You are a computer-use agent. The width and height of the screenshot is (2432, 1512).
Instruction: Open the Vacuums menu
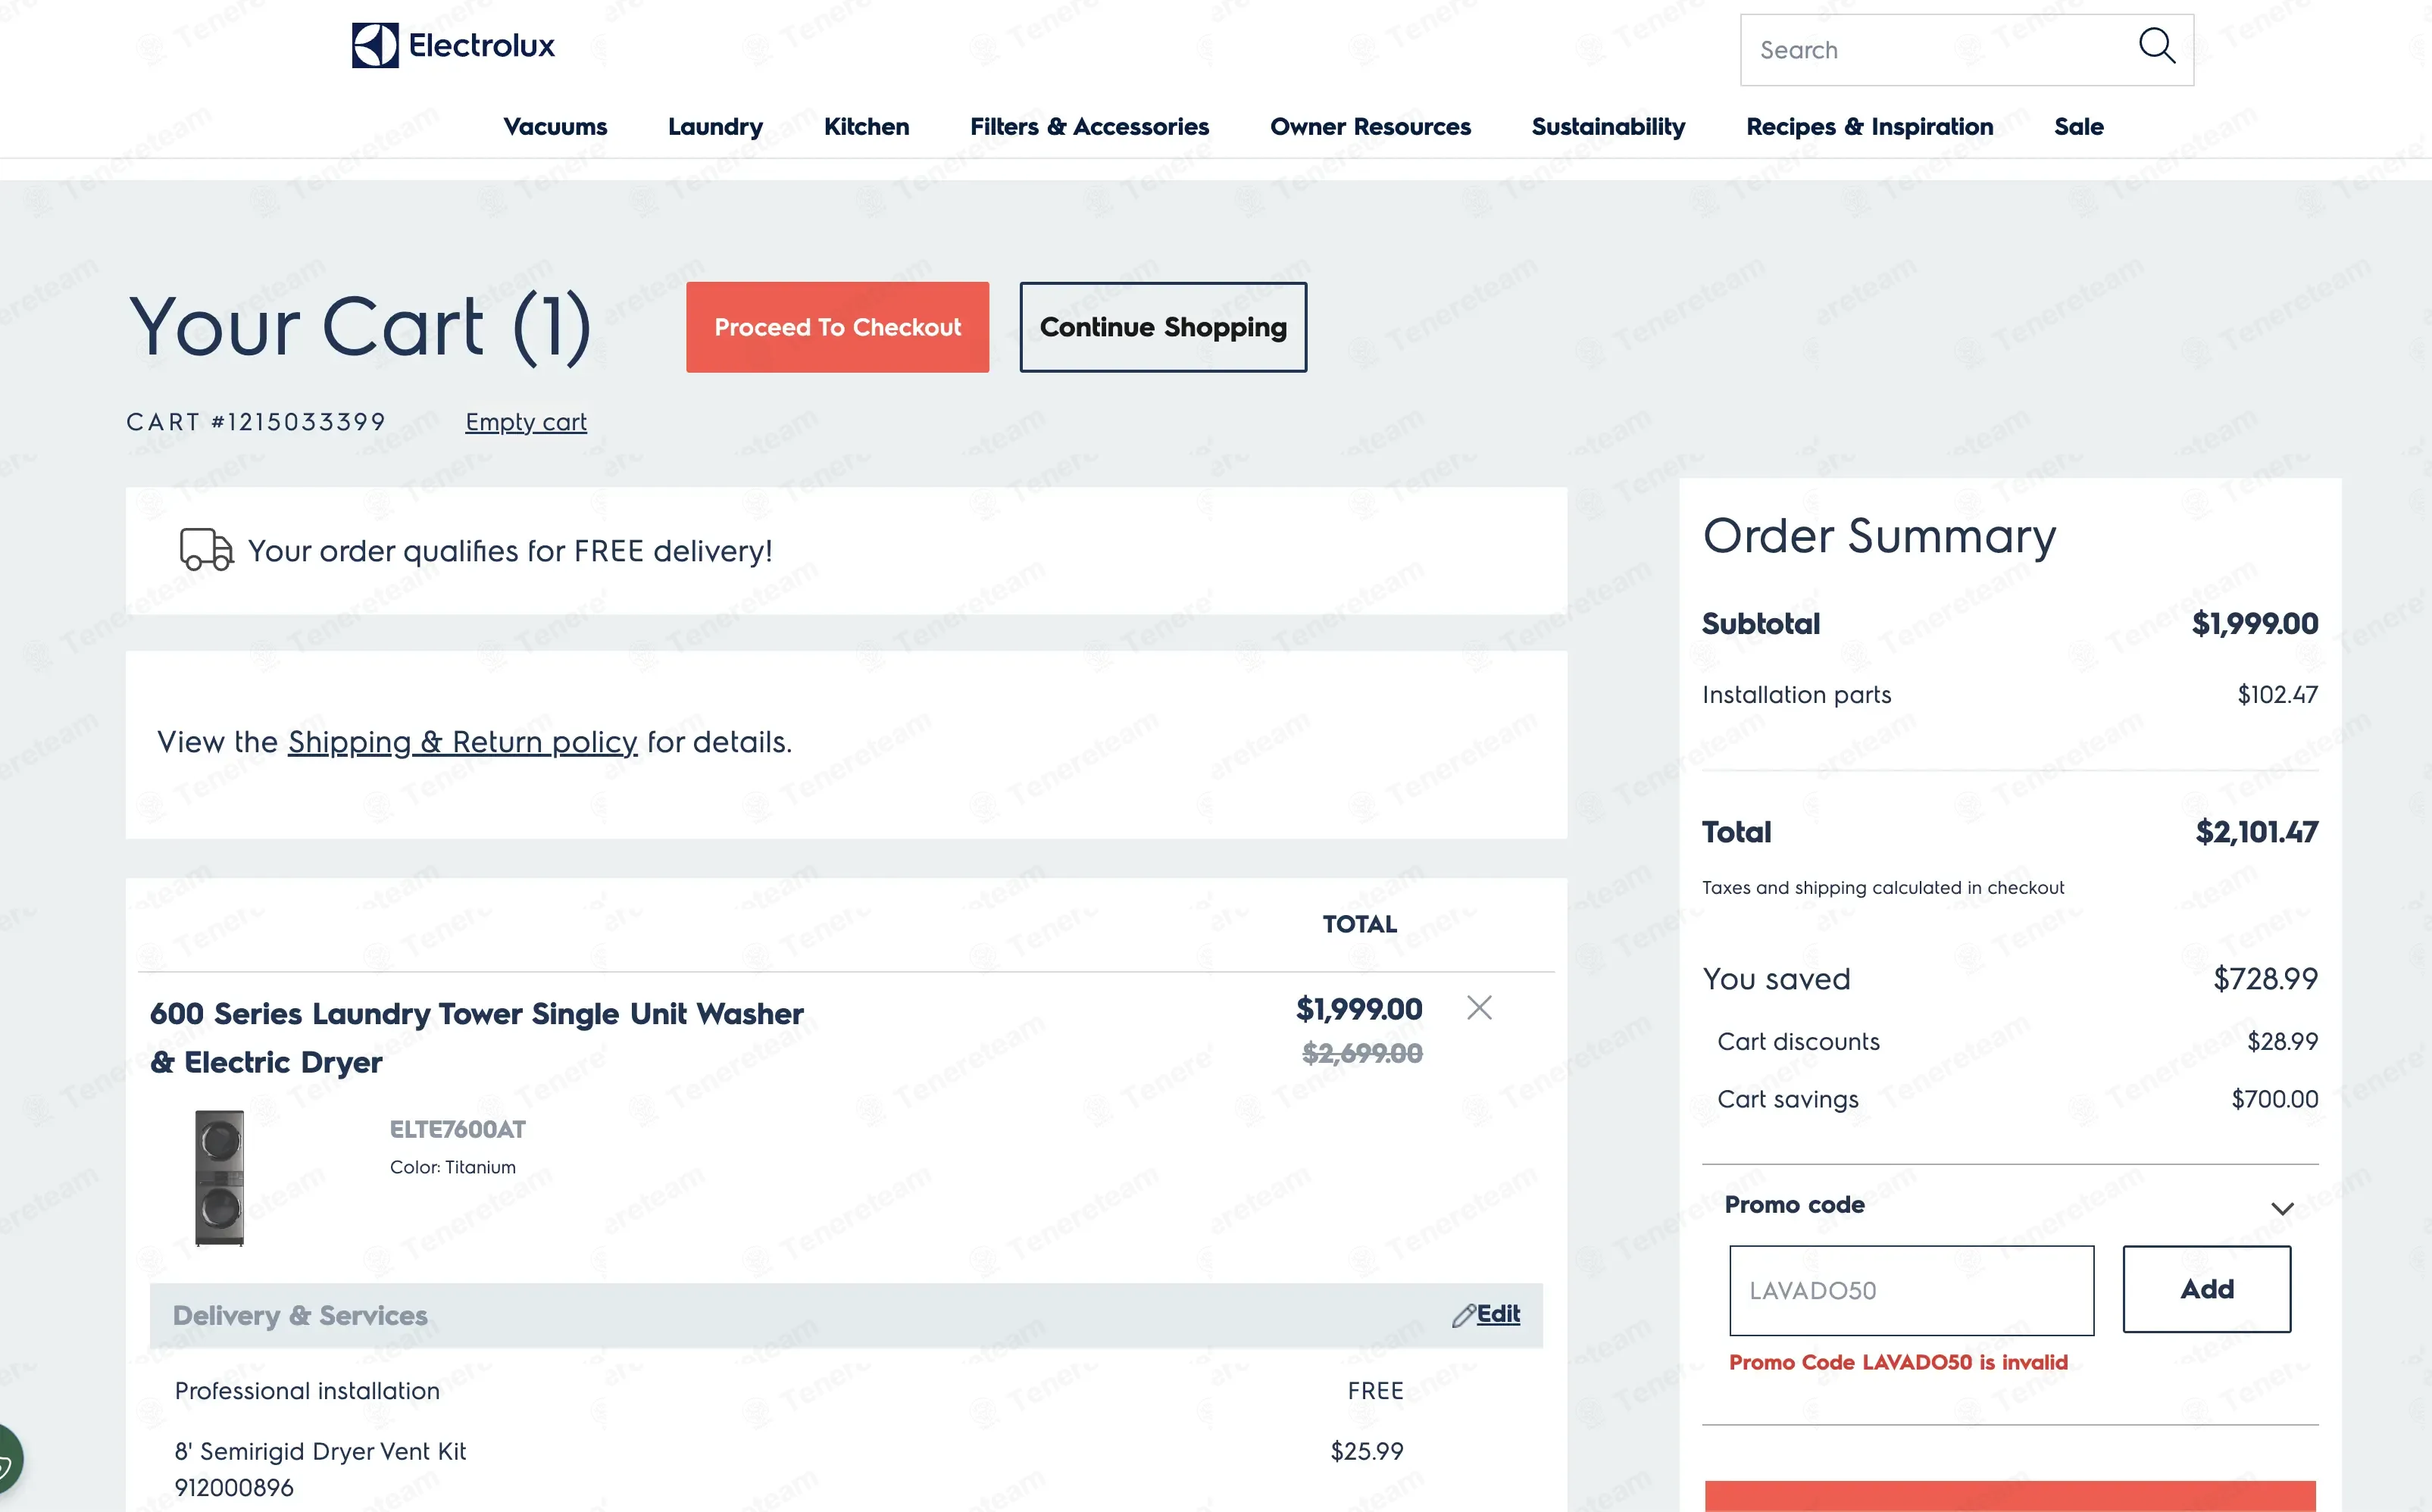point(555,127)
